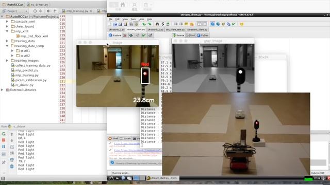Open Edit menu in SPE editor
This screenshot has height=185, width=330.
pos(117,19)
